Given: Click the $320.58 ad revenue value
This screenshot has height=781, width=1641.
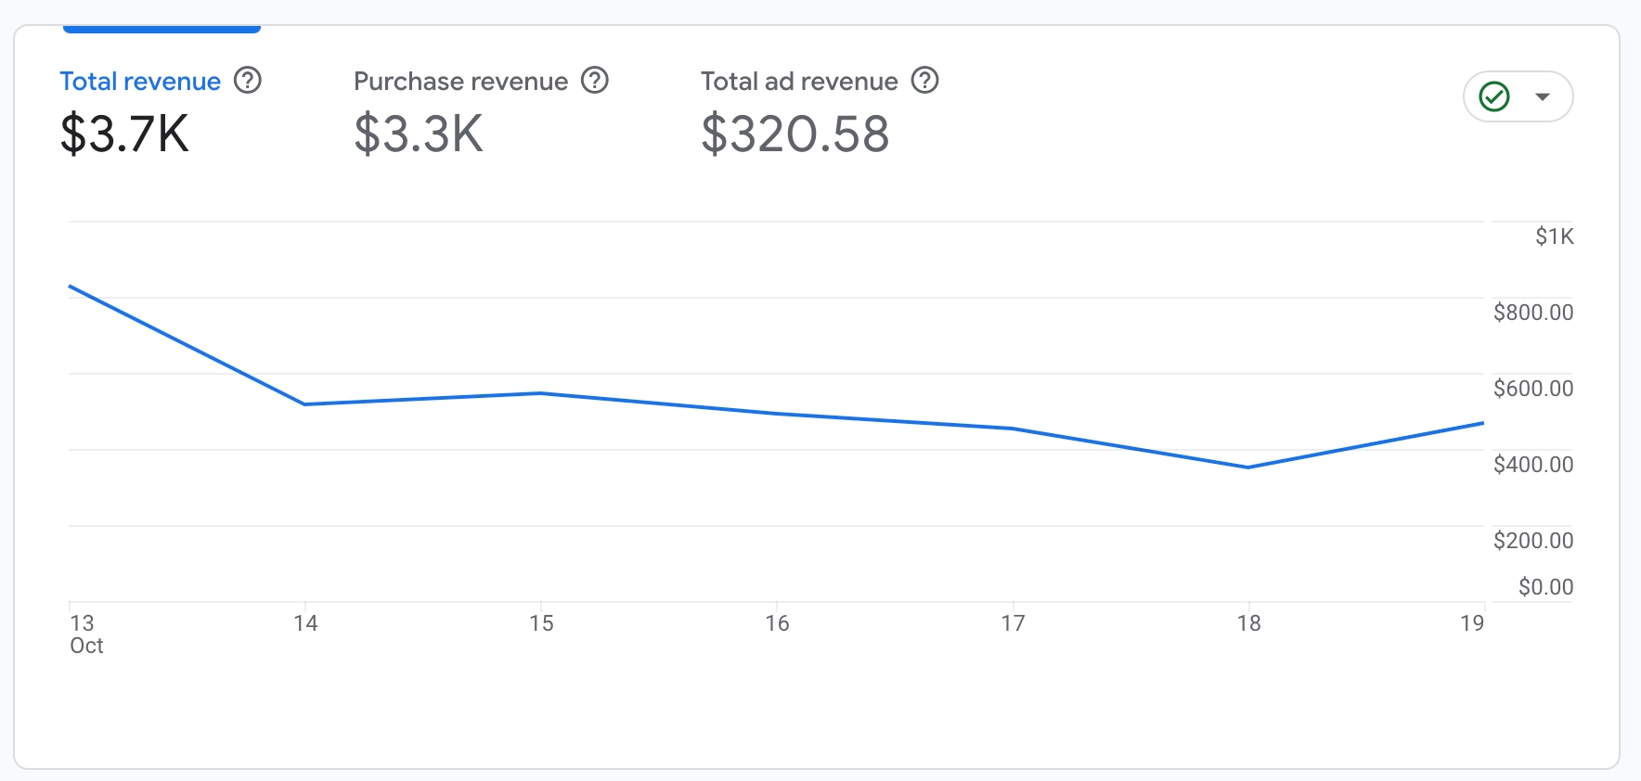Looking at the screenshot, I should coord(795,134).
